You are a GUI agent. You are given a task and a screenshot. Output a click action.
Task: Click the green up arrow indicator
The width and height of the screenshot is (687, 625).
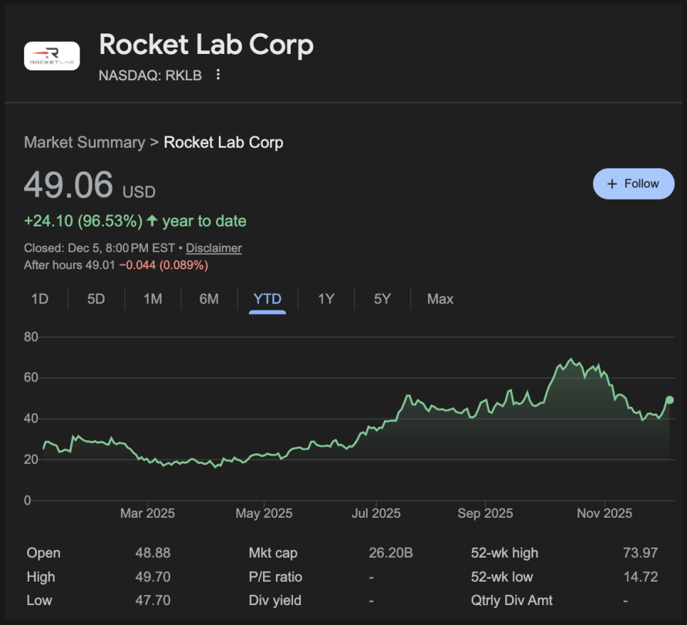[x=152, y=221]
